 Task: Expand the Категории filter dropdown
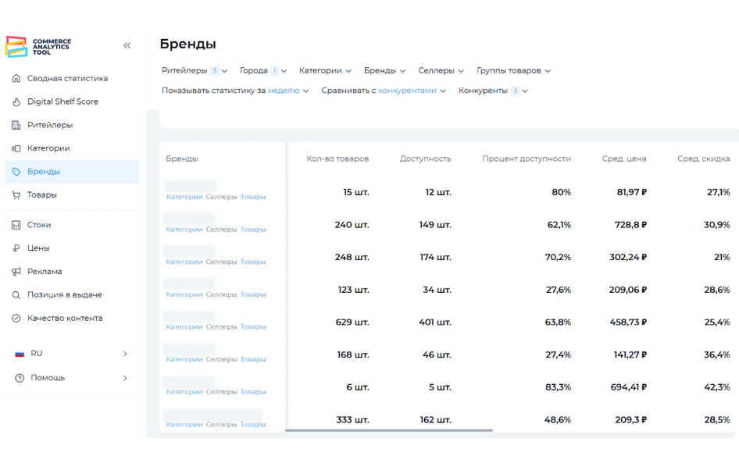point(325,70)
